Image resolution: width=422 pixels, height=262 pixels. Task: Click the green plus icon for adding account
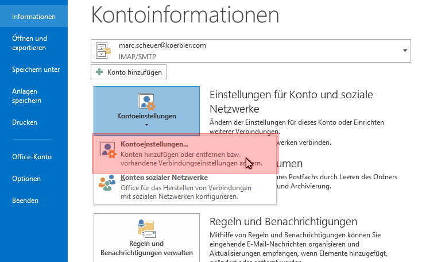pos(99,72)
